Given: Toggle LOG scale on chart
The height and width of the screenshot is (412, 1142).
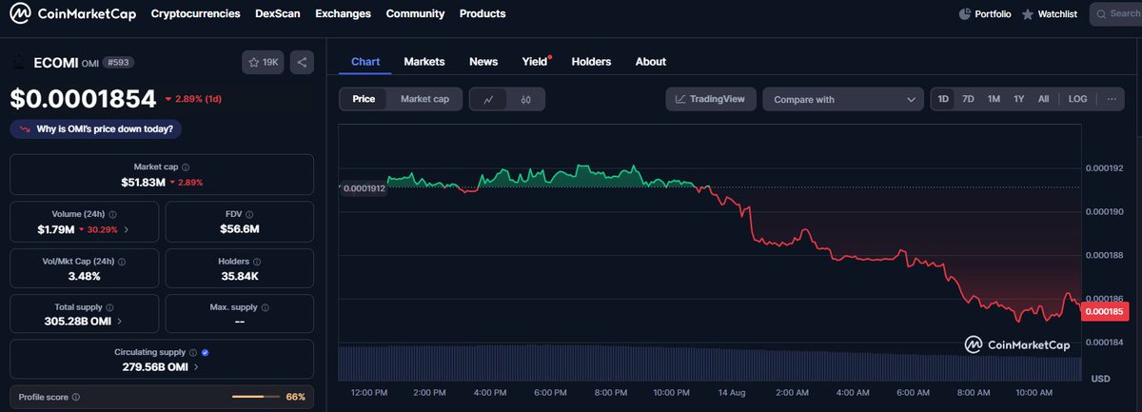Looking at the screenshot, I should tap(1077, 99).
